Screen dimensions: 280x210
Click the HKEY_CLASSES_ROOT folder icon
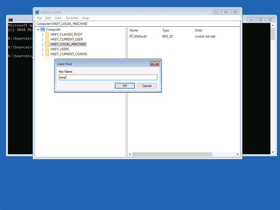point(47,34)
